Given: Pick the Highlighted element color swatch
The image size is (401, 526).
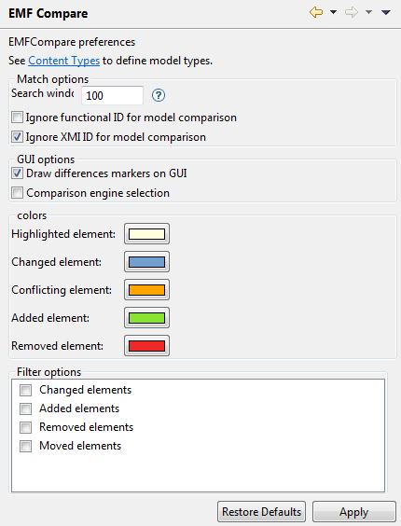Looking at the screenshot, I should point(146,234).
